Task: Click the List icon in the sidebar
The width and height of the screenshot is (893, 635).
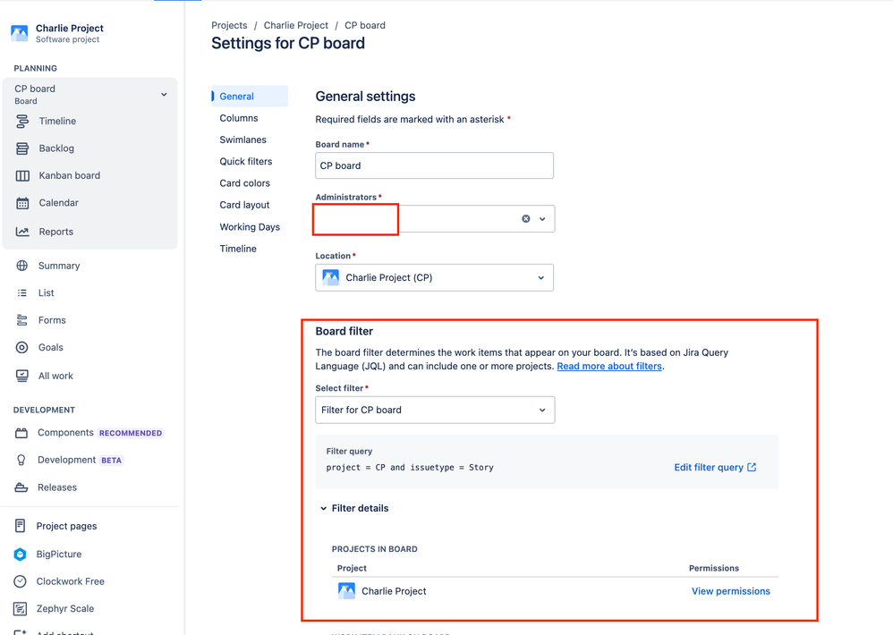Action: click(22, 293)
